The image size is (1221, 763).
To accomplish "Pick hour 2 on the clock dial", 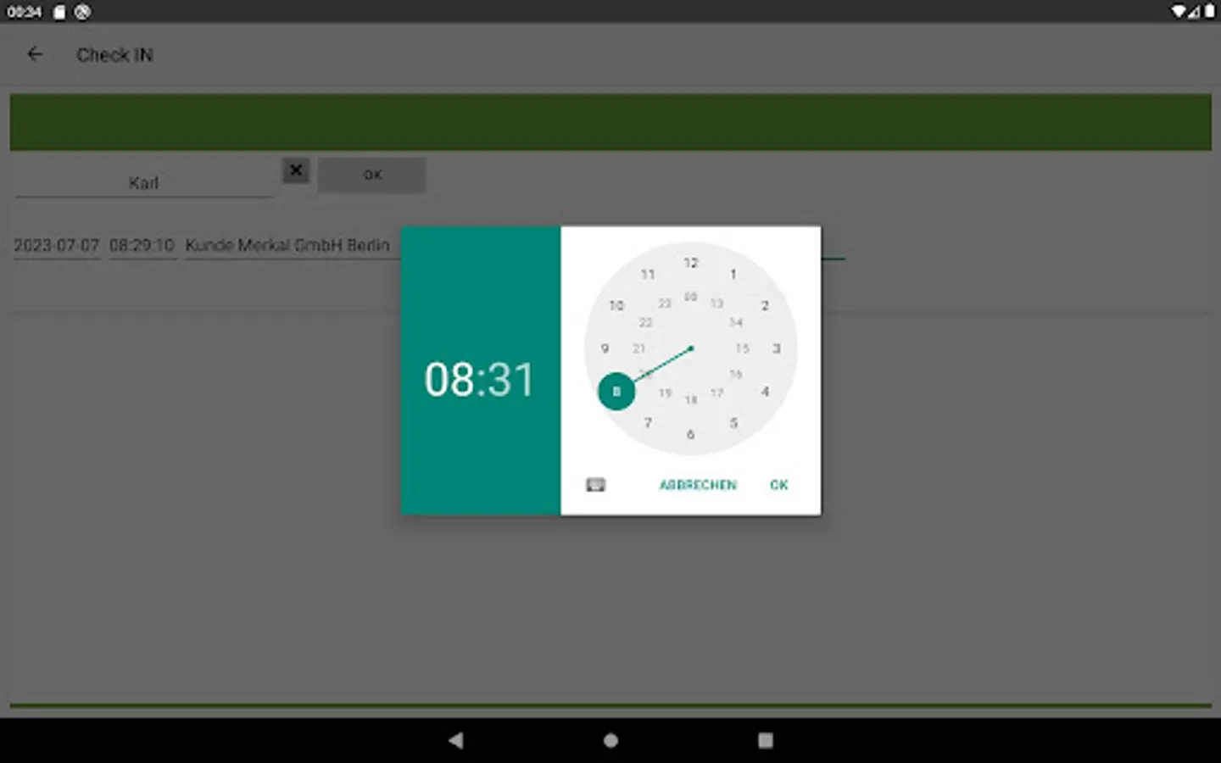I will [765, 305].
